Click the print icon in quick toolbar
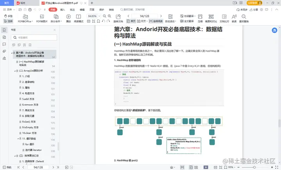Screen dimensions: 281x170 (x=30, y=10)
